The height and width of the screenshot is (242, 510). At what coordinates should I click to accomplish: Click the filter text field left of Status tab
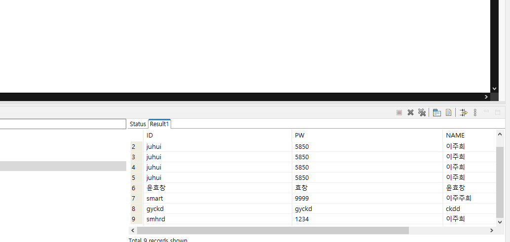(x=63, y=124)
